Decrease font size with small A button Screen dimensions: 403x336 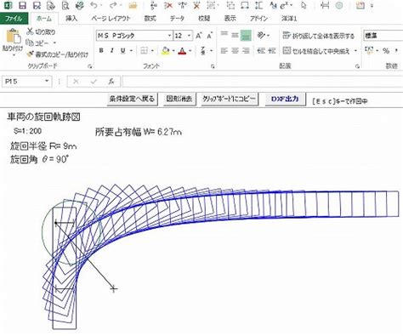[x=209, y=36]
